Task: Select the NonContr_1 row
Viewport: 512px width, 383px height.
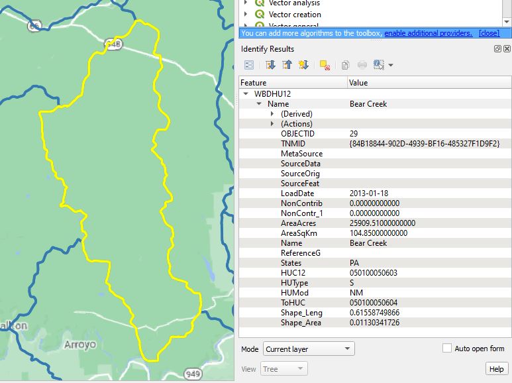Action: (375, 213)
